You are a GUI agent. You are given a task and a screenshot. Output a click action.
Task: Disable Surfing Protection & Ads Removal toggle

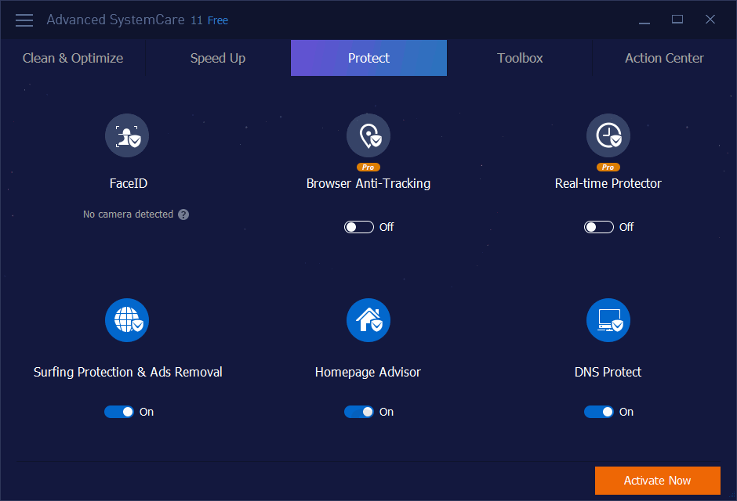coord(119,412)
